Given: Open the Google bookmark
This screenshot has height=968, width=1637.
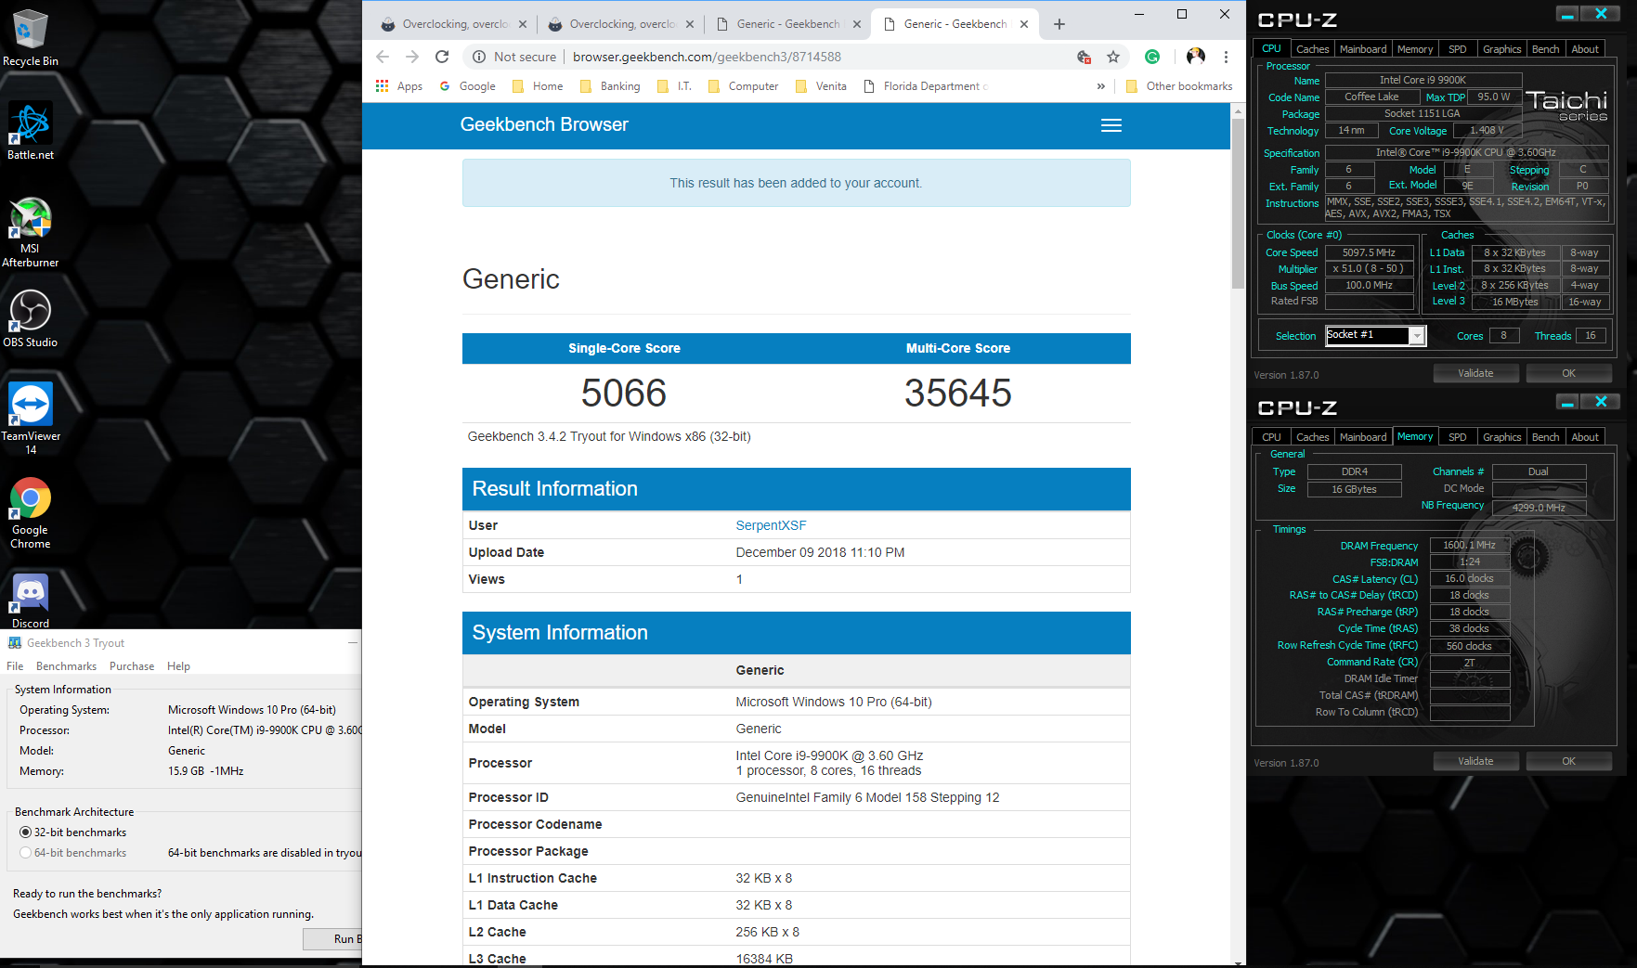Looking at the screenshot, I should pos(467,86).
